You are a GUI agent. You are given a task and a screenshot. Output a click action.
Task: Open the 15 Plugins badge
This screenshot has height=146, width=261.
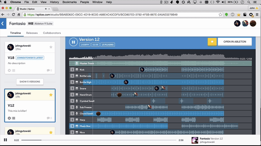[x=108, y=44]
